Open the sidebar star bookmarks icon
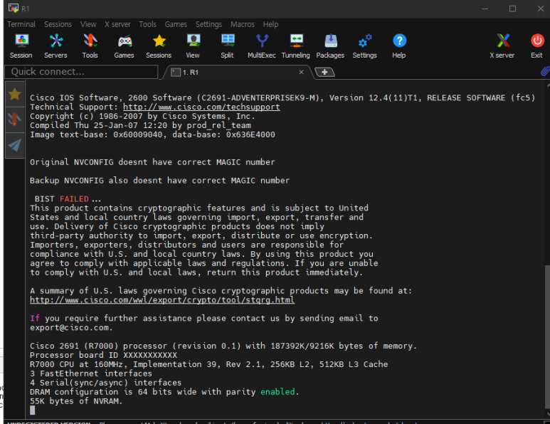Image resolution: width=550 pixels, height=424 pixels. tap(15, 94)
